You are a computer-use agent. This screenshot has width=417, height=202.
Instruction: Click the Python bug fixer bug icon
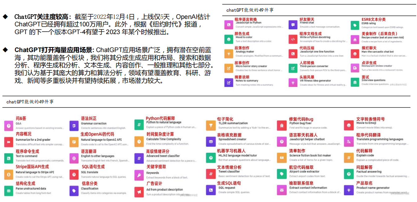tap(282, 125)
